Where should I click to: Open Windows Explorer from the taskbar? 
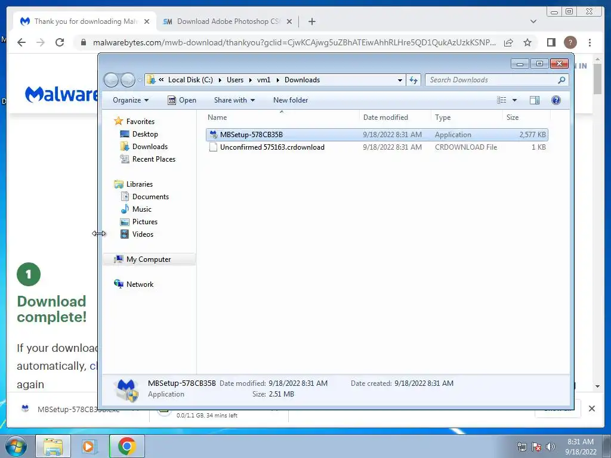tap(53, 446)
